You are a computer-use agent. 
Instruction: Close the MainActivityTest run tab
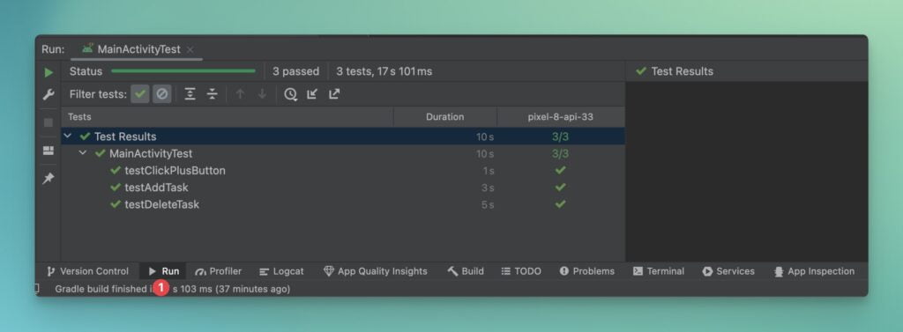[x=190, y=49]
